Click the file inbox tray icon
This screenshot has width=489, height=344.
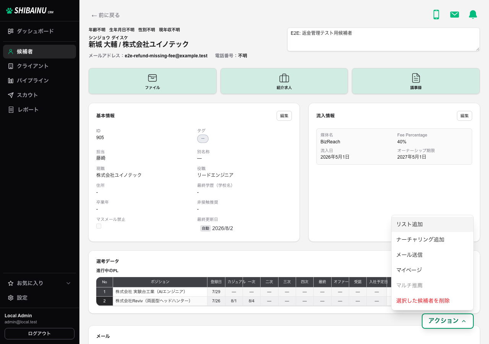coord(152,78)
